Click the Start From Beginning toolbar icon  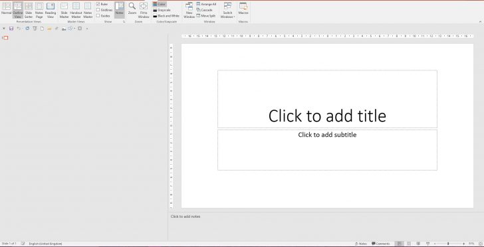pos(35,29)
